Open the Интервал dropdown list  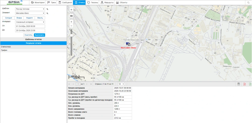click(x=30, y=22)
